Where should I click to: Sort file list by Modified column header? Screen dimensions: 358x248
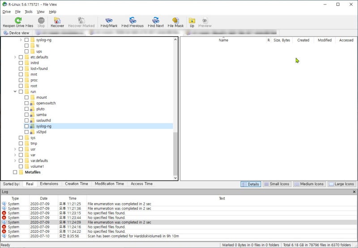[x=325, y=40]
